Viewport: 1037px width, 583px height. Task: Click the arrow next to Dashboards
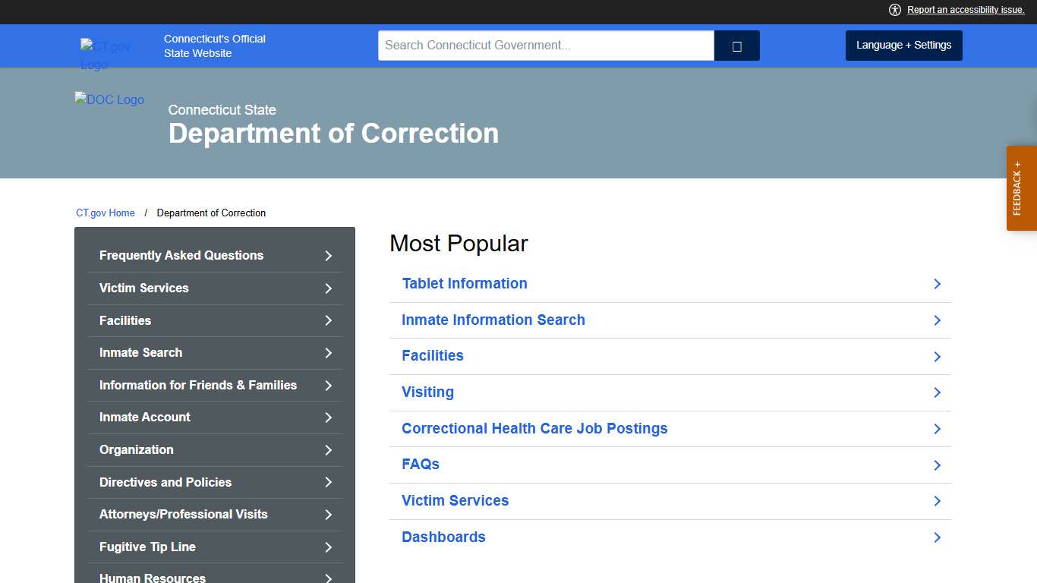pyautogui.click(x=937, y=537)
